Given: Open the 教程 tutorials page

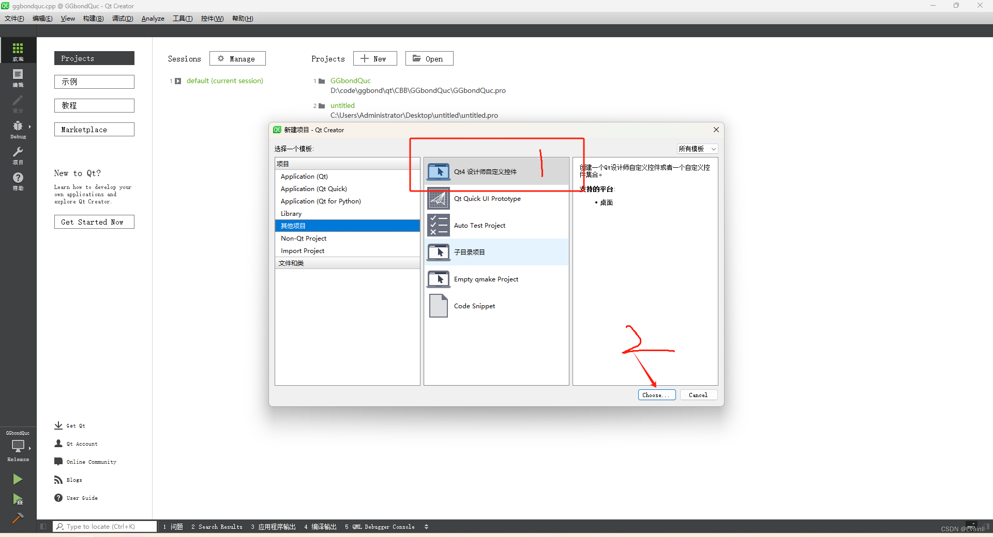Looking at the screenshot, I should 94,105.
